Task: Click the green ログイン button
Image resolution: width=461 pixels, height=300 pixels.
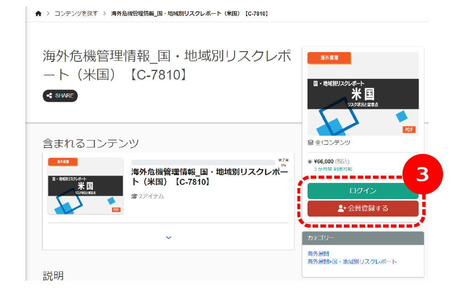Action: (x=363, y=191)
